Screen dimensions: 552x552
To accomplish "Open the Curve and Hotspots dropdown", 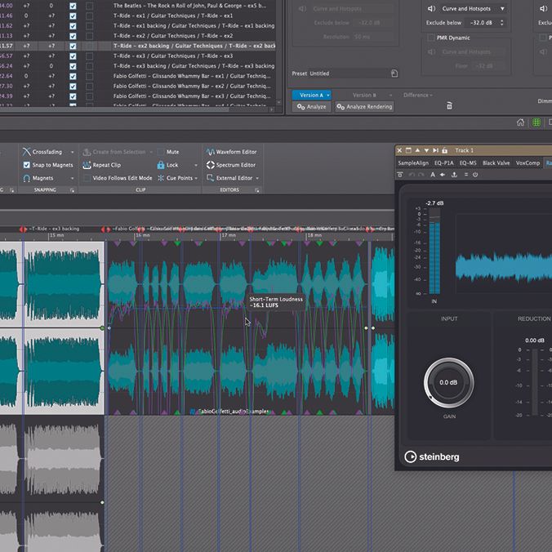I will (472, 8).
